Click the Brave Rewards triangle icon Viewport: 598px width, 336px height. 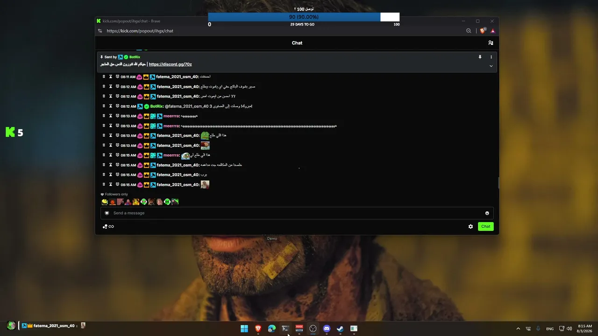point(492,31)
